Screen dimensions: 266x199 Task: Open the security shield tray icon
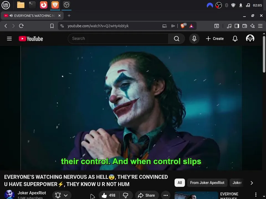pos(233,5)
